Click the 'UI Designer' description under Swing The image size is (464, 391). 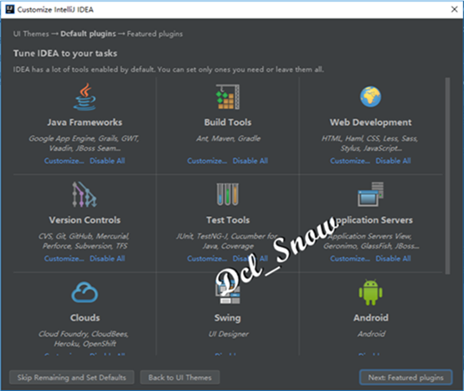coord(229,334)
